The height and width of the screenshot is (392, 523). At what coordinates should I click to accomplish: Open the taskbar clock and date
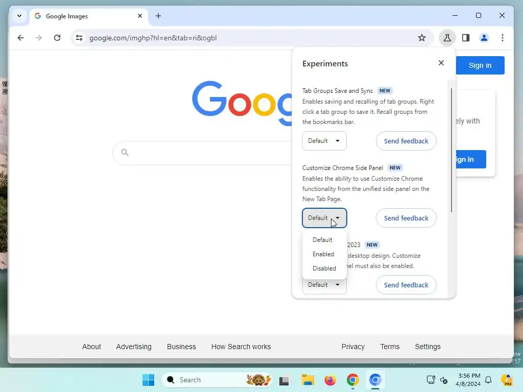pos(469,380)
